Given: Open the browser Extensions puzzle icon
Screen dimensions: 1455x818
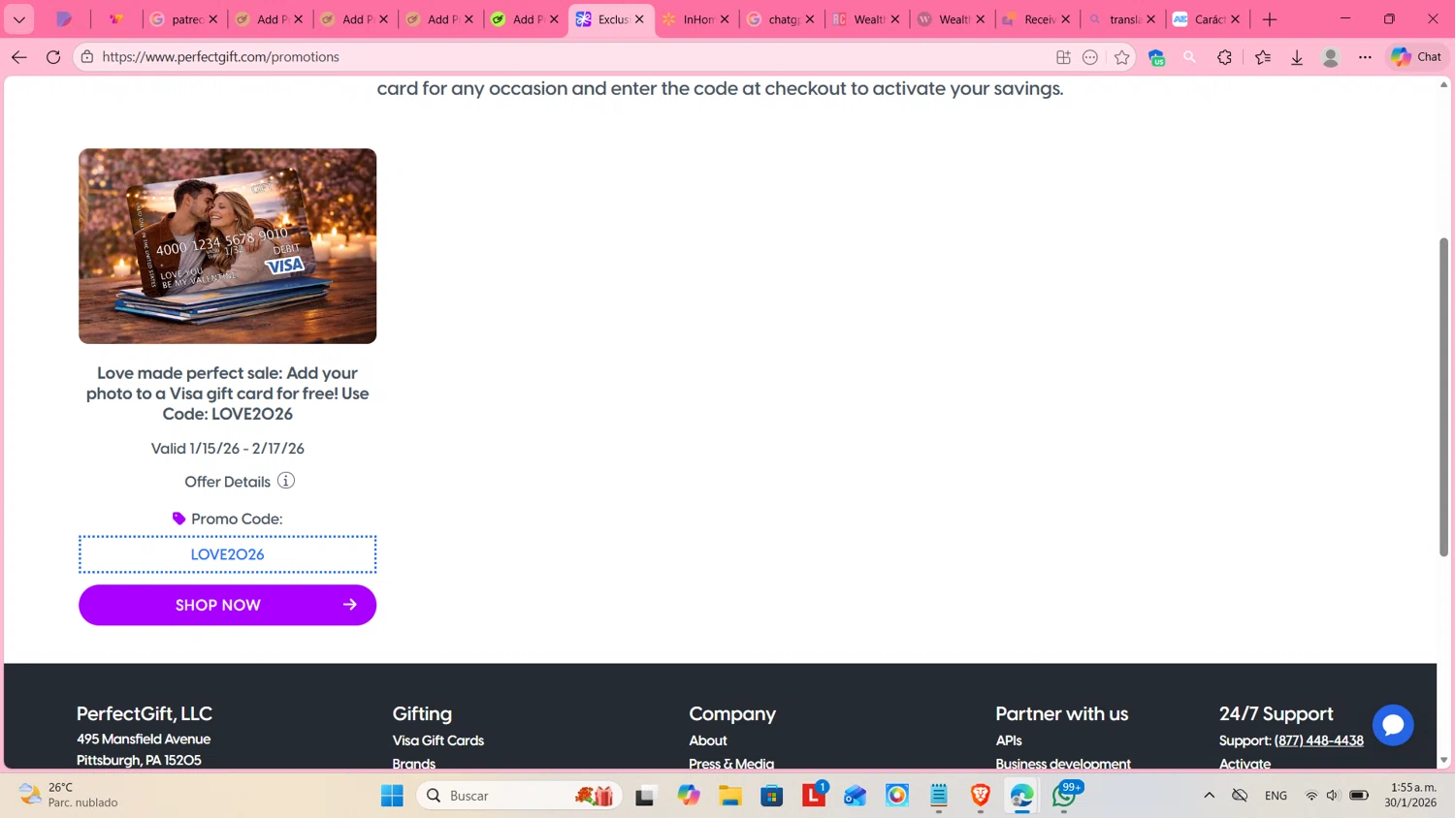Looking at the screenshot, I should pos(1225,57).
